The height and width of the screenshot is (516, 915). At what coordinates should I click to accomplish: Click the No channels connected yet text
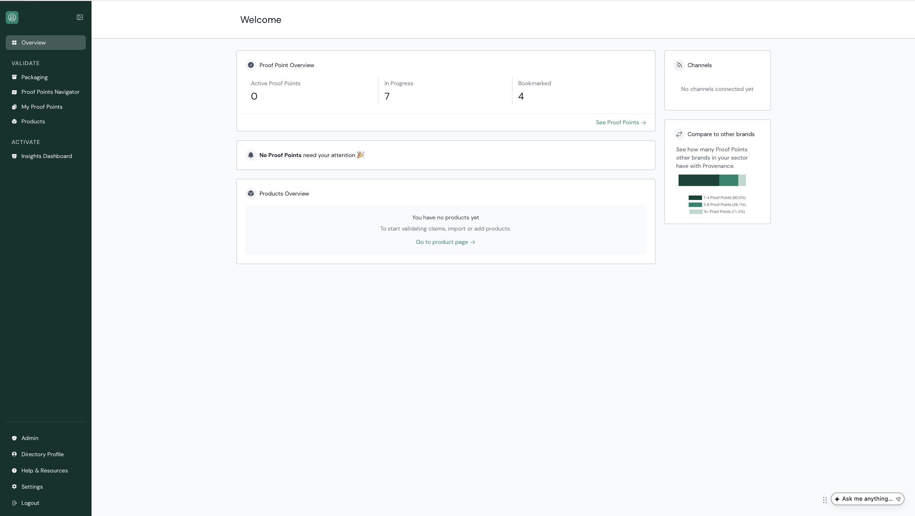(717, 89)
